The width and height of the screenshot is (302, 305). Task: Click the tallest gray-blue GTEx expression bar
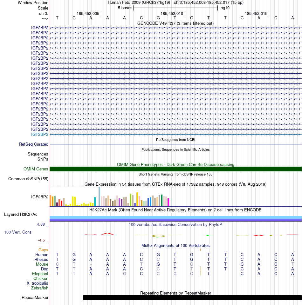pyautogui.click(x=100, y=196)
